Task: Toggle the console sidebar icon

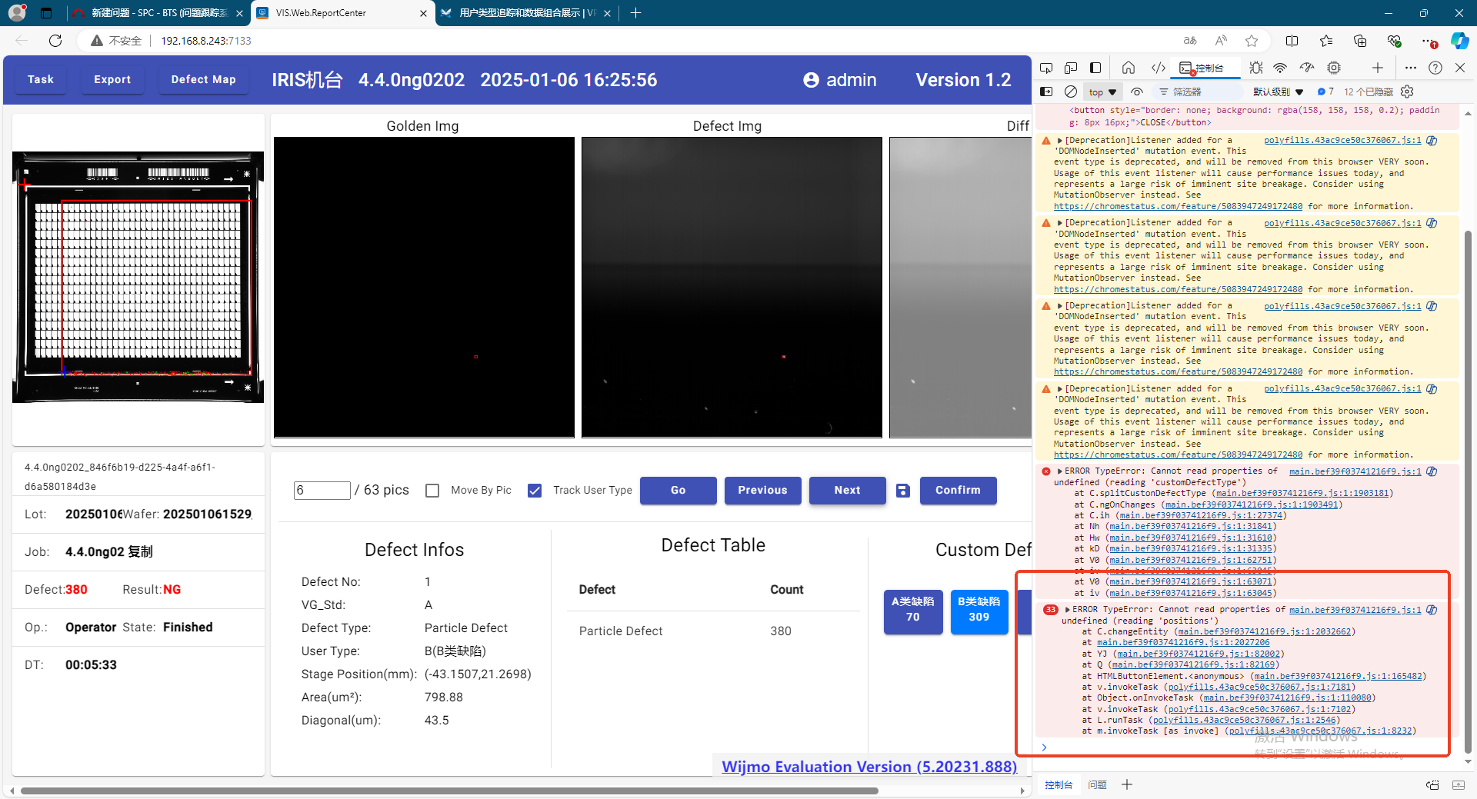Action: [x=1046, y=92]
